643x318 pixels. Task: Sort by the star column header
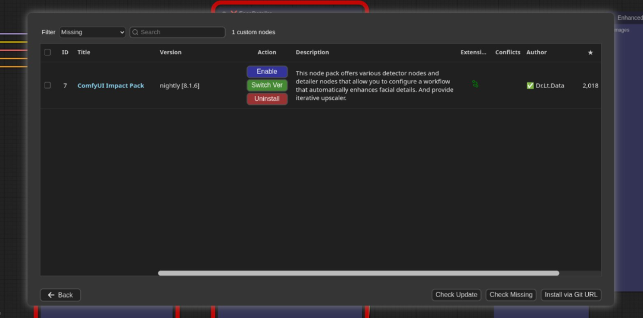591,52
